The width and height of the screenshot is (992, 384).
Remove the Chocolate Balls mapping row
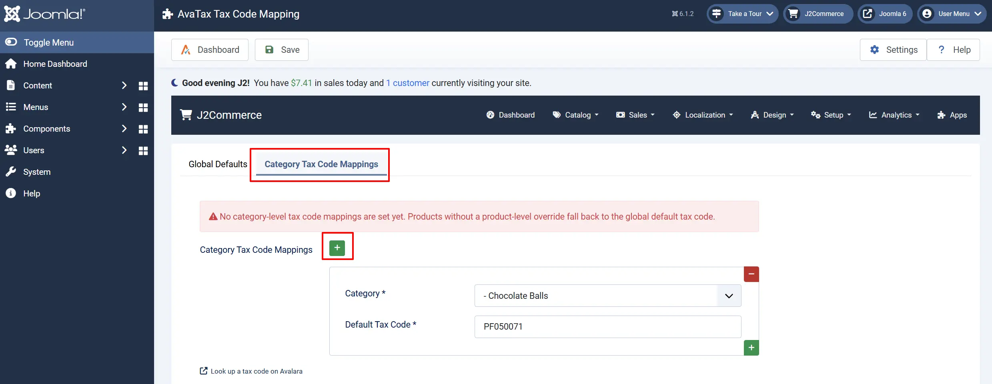coord(751,274)
